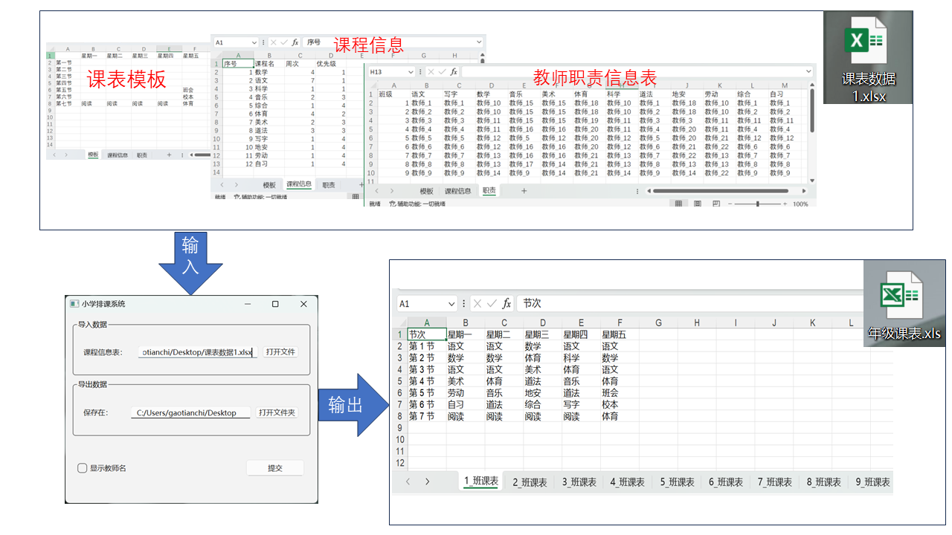The width and height of the screenshot is (952, 535).
Task: Switch to 9_班课表 sheet tab
Action: 873,482
